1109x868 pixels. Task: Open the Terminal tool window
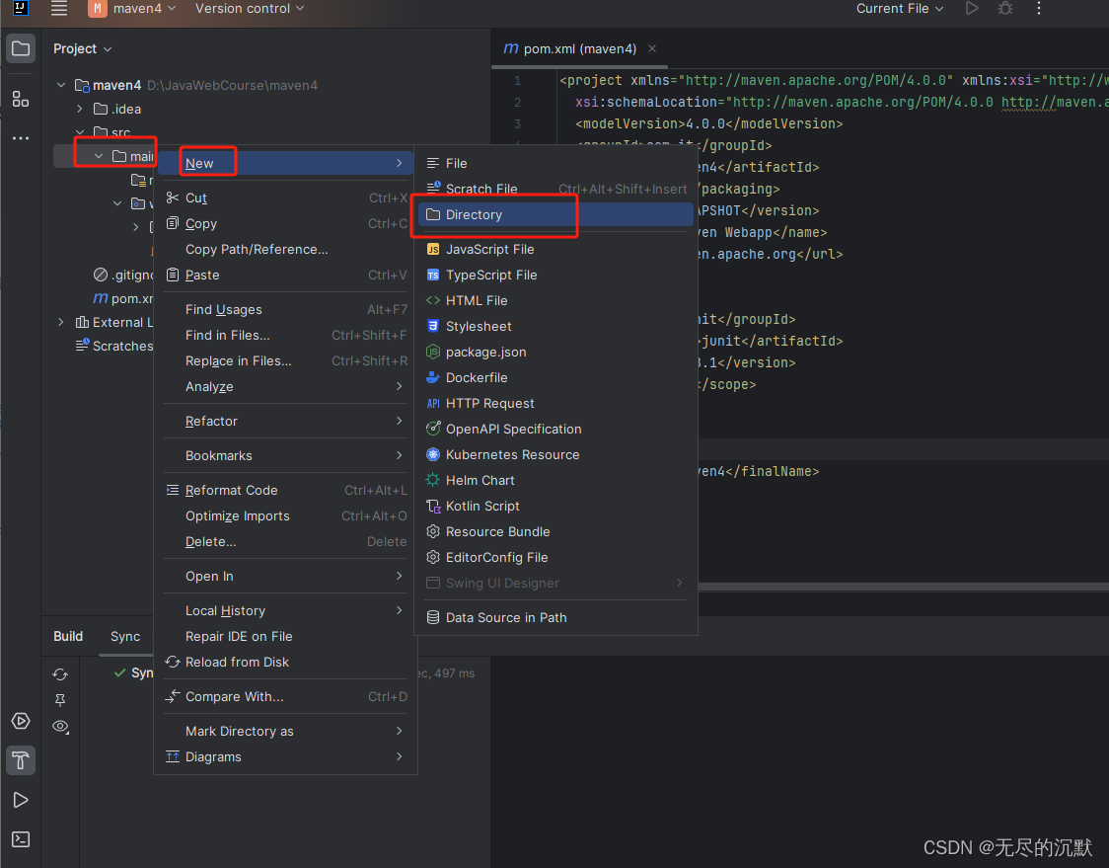coord(21,839)
